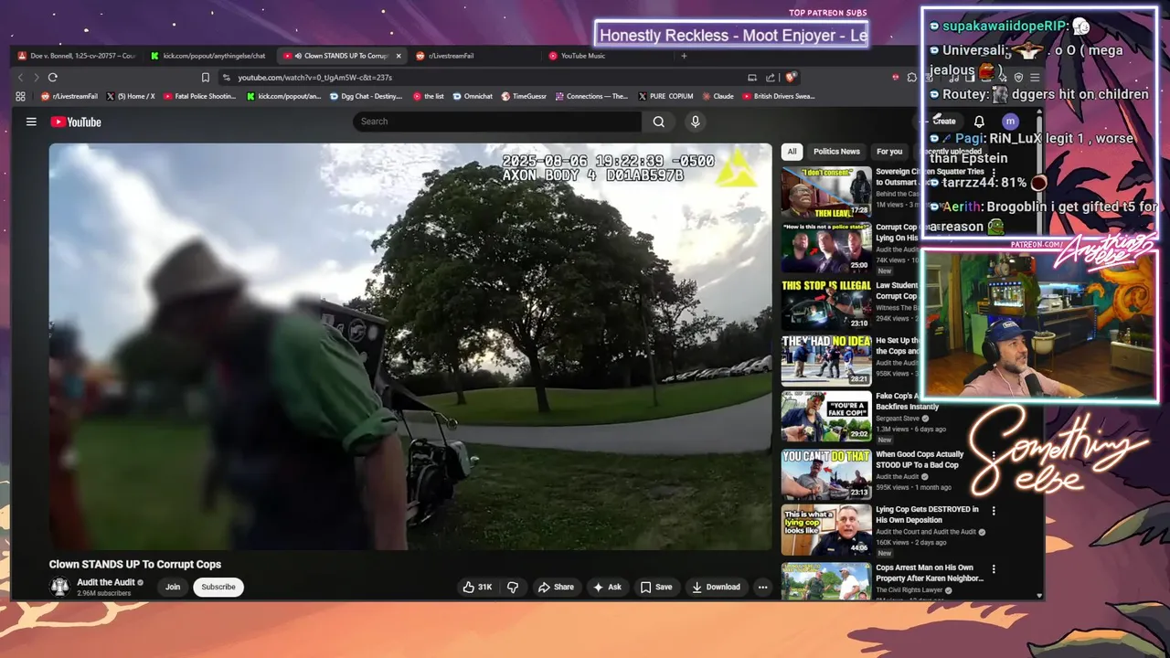Switch to 'Doe v. Bonnell' browser tab

77,56
